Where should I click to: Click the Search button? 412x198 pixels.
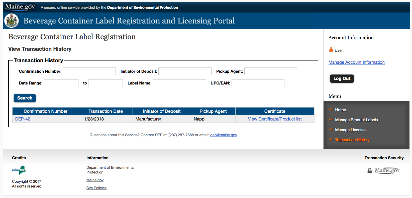[25, 98]
